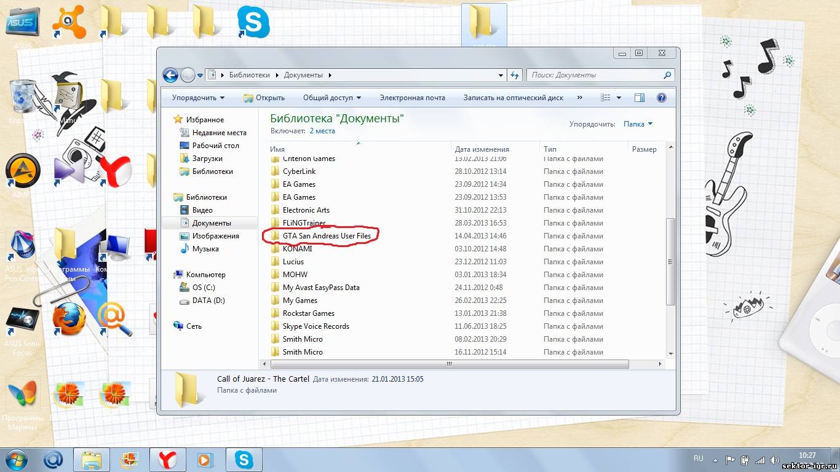The width and height of the screenshot is (840, 472).
Task: Open the view options dropdown arrow
Action: pos(619,98)
